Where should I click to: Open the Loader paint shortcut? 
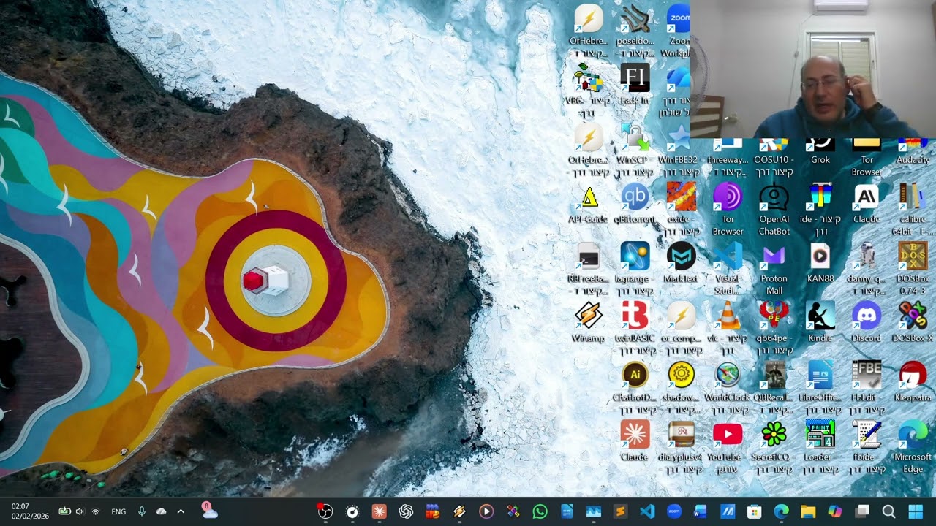coord(820,434)
